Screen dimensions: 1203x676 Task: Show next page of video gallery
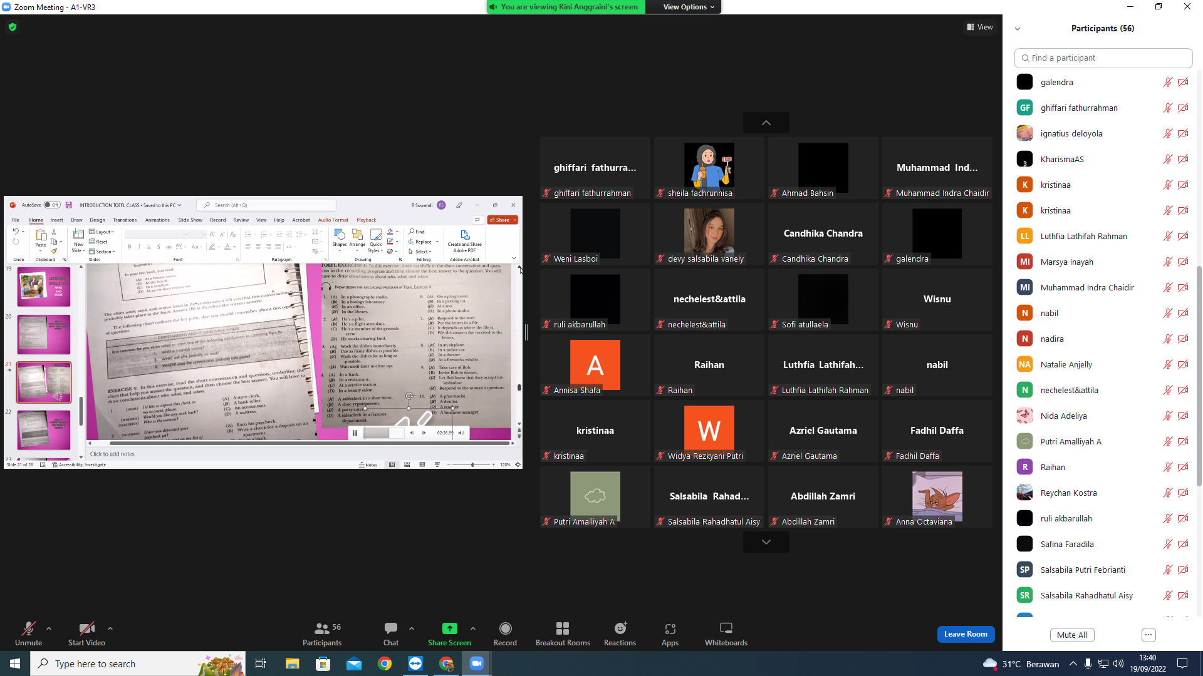coord(766,542)
